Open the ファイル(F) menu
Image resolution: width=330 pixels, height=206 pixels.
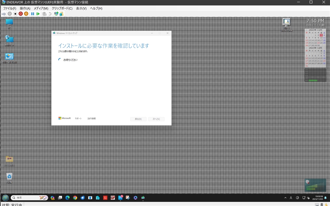tap(10, 8)
